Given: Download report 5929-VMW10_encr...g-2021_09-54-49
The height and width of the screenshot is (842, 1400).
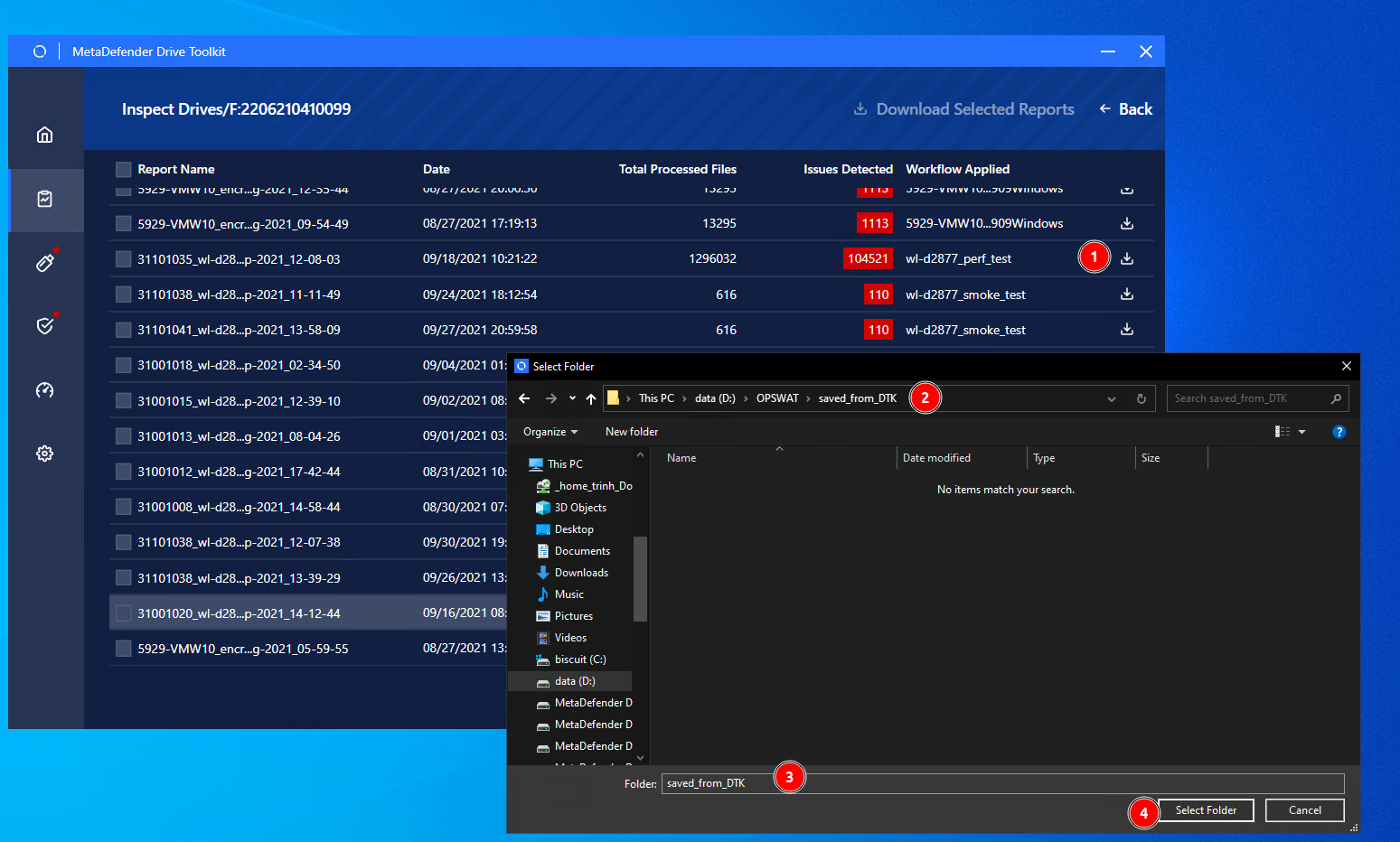Looking at the screenshot, I should pyautogui.click(x=1127, y=223).
